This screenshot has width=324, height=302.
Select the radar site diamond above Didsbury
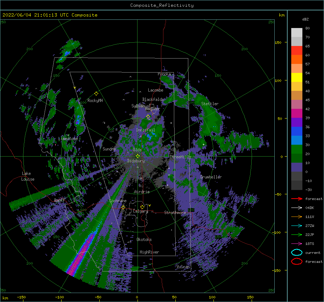pos(138,156)
